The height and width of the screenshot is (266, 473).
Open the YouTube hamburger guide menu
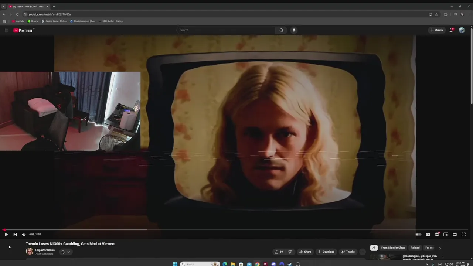point(7,30)
